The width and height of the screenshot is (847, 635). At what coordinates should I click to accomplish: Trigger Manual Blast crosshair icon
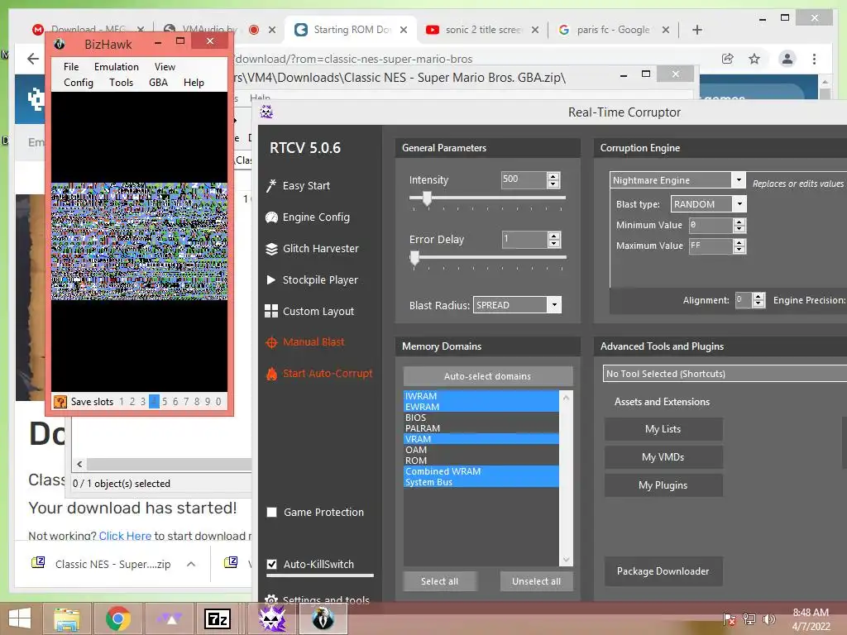(271, 342)
